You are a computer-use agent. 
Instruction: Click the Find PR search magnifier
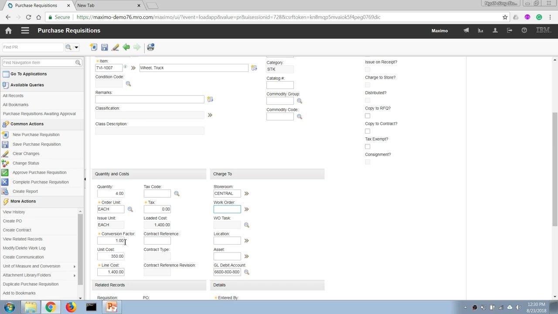68,47
